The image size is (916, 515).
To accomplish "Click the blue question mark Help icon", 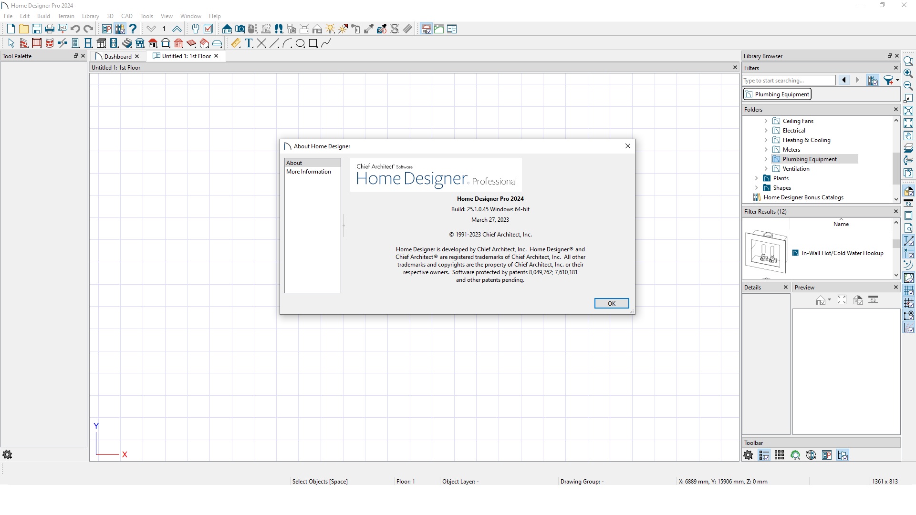I will coord(133,29).
